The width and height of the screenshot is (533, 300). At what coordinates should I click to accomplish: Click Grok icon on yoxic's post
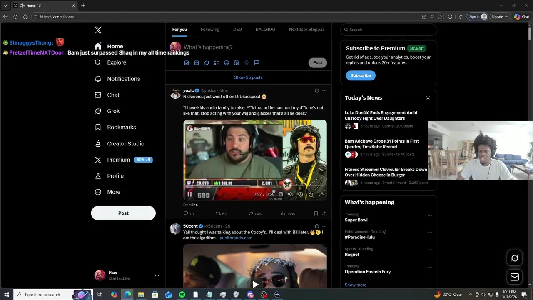tap(317, 90)
